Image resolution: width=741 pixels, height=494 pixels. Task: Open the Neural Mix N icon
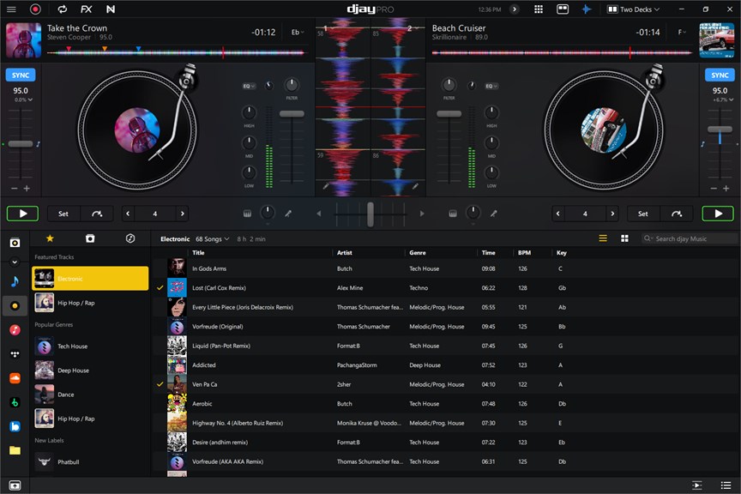tap(111, 9)
